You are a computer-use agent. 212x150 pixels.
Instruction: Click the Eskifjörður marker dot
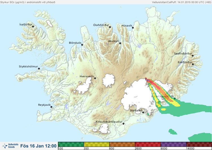pyautogui.click(x=193, y=64)
